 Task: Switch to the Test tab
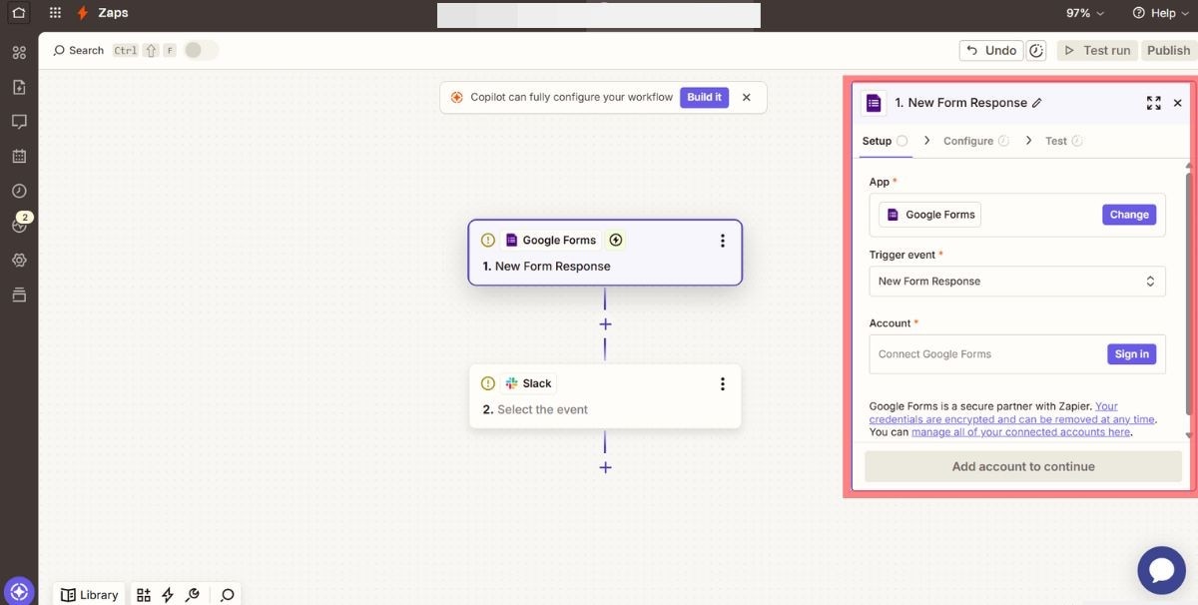click(1055, 141)
